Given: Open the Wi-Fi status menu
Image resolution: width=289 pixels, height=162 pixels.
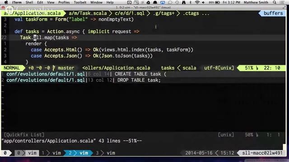Looking at the screenshot, I should coord(197,2).
